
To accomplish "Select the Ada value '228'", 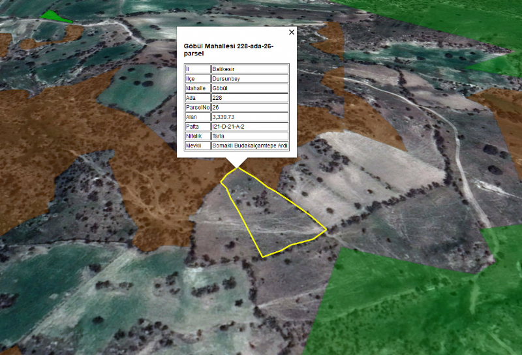I will (250, 98).
